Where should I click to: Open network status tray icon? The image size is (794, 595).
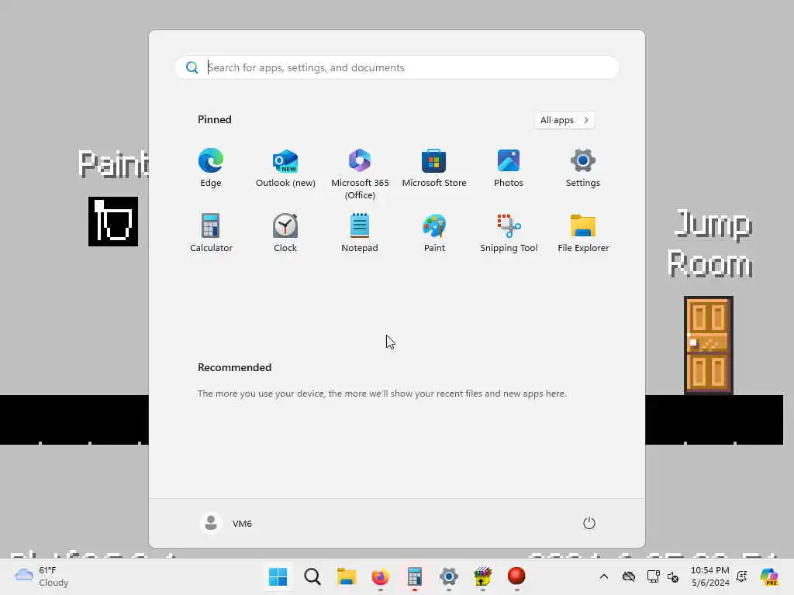coord(653,576)
